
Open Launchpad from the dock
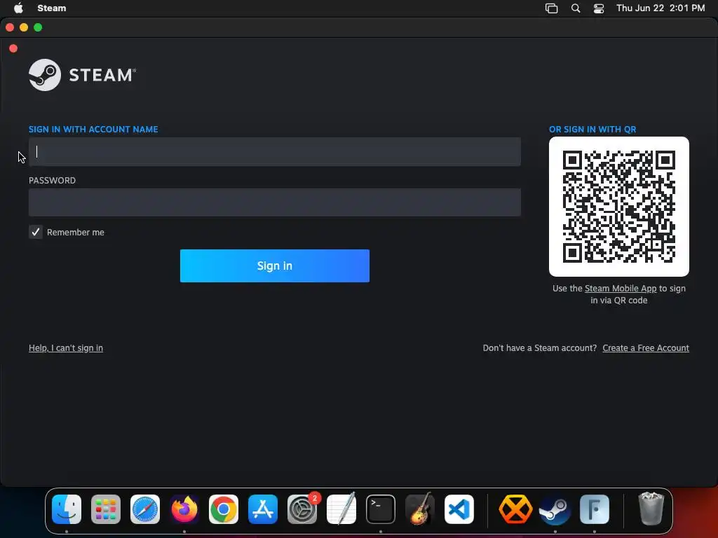tap(106, 509)
